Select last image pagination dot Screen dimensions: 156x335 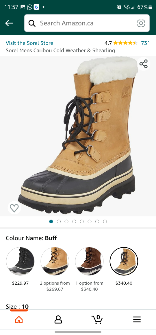(x=105, y=222)
